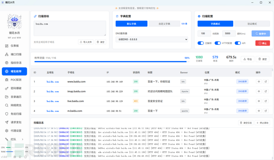Click the book icon beside 字典配置
The width and height of the screenshot is (274, 160).
click(117, 16)
